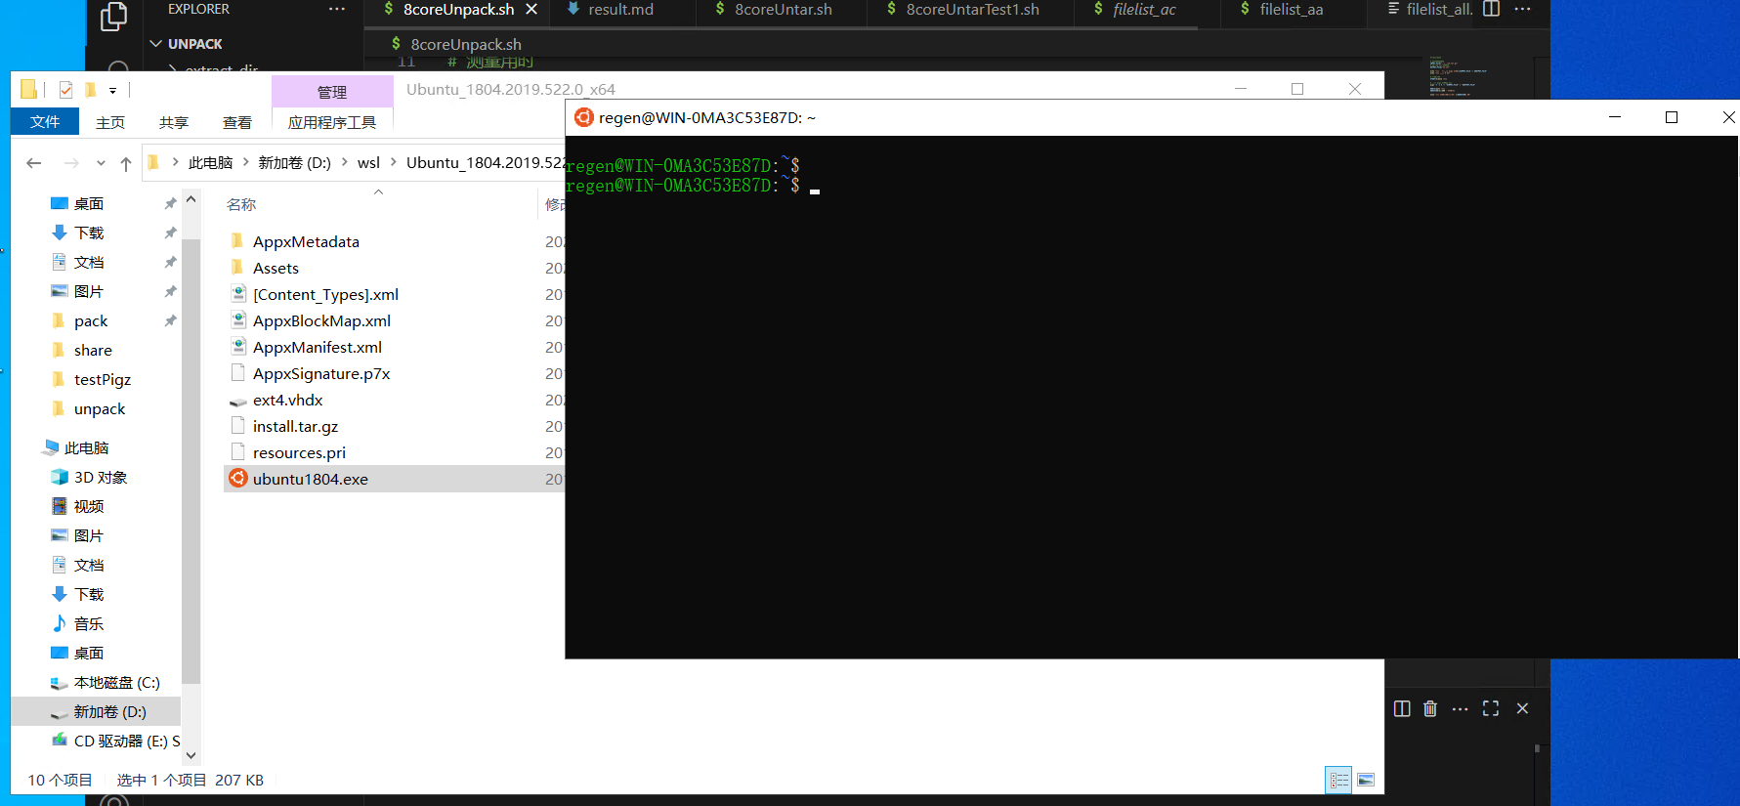Click 新加卷 (D:) in address breadcrumb
Image resolution: width=1740 pixels, height=806 pixels.
click(294, 162)
